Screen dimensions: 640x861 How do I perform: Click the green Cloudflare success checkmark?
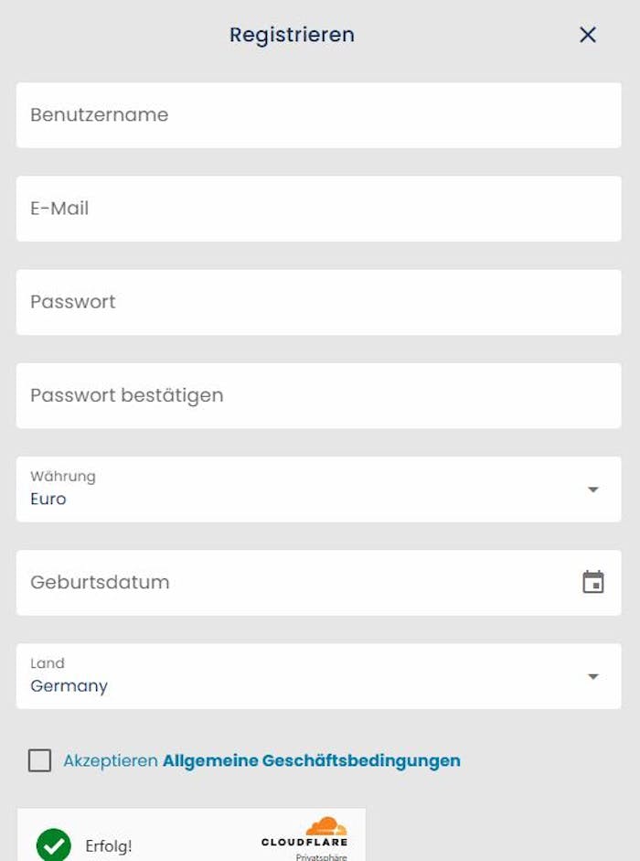click(x=54, y=845)
